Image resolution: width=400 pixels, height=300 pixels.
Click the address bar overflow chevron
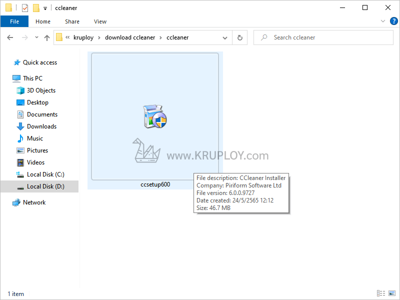(x=67, y=37)
